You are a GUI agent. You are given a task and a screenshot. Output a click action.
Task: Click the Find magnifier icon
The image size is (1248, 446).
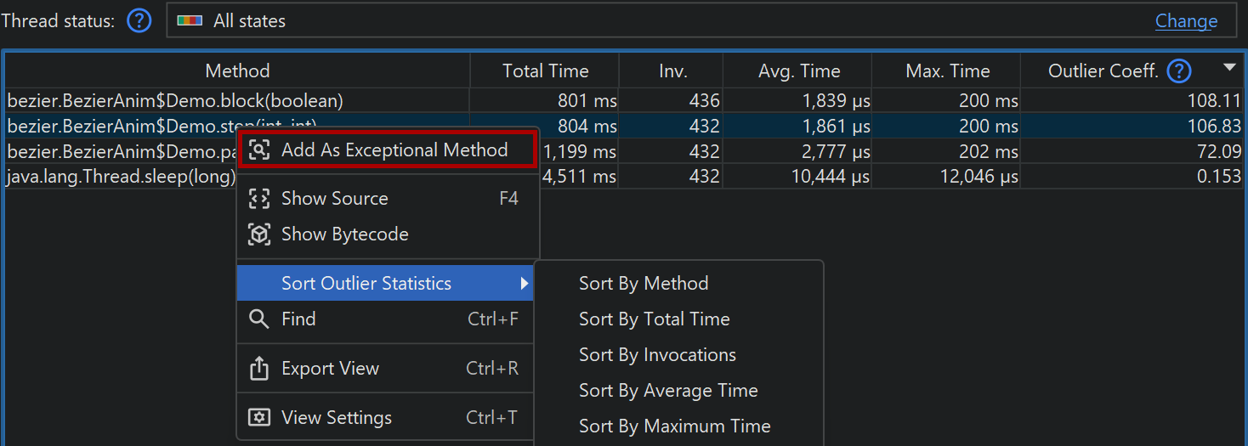click(x=259, y=319)
